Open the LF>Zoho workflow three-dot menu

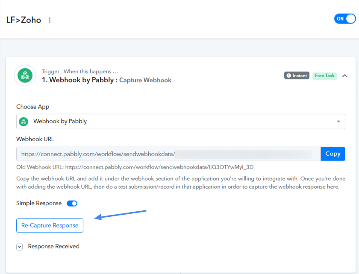50,20
